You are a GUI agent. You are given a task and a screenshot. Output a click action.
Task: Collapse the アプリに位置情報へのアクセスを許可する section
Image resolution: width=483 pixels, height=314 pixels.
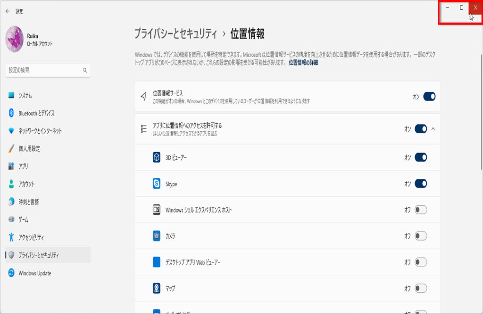(x=433, y=129)
